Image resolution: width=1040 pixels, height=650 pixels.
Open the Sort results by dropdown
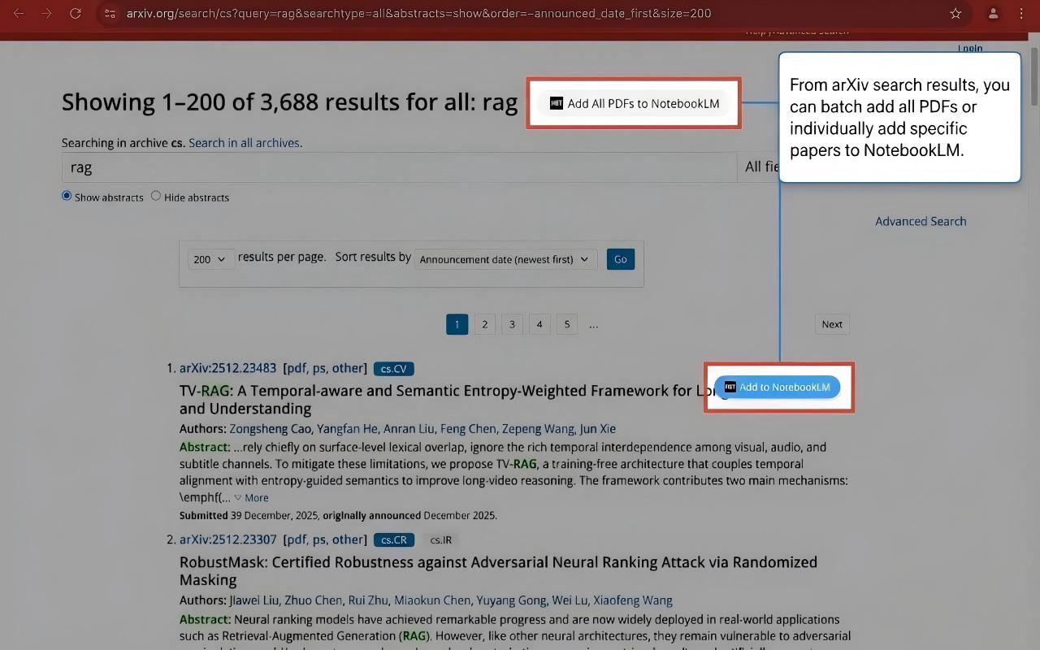pos(505,258)
